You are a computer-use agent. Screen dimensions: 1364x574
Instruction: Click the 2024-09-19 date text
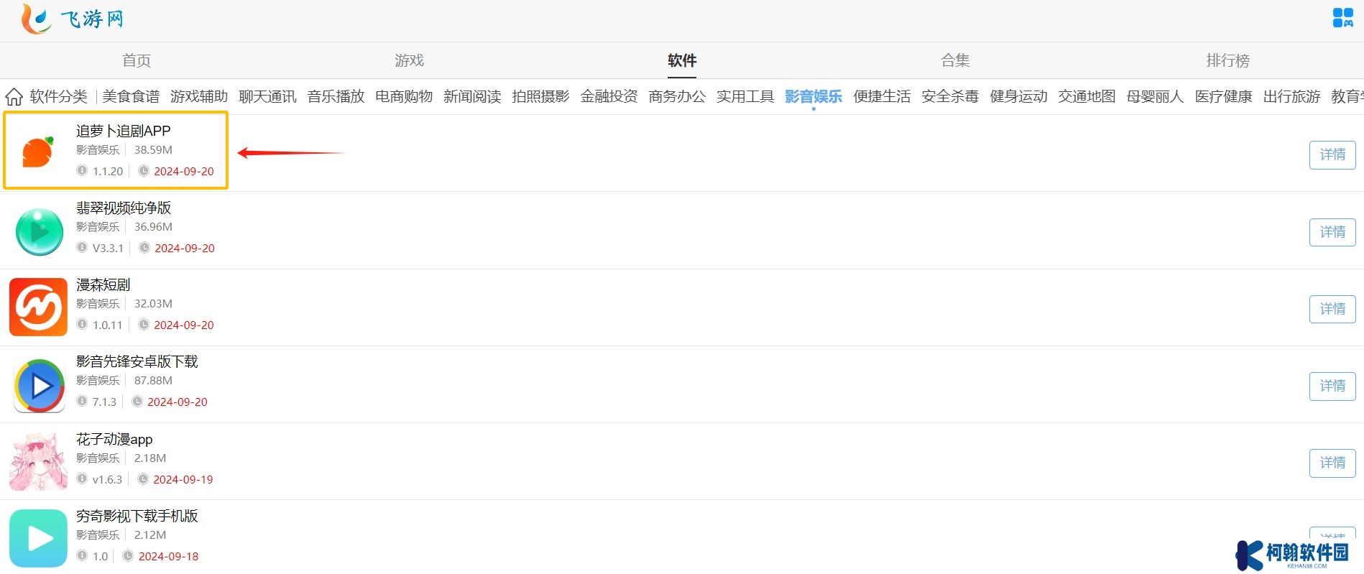[183, 480]
